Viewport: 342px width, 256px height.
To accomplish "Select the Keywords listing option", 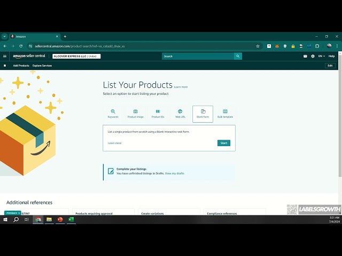I will click(x=113, y=114).
